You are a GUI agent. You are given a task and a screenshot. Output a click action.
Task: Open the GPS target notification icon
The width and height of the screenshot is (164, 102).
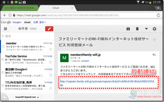pos(4,2)
